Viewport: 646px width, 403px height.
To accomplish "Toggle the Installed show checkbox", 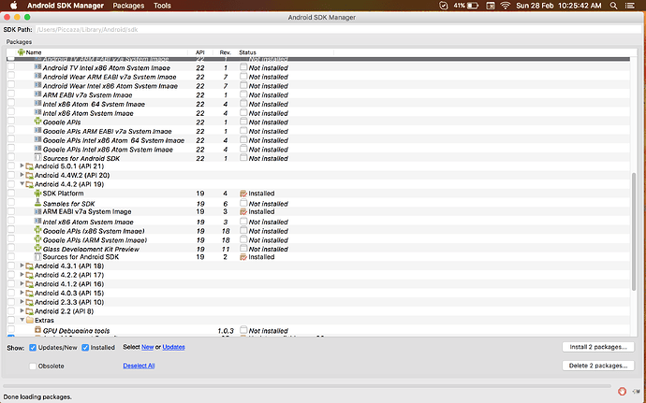I will pyautogui.click(x=85, y=348).
